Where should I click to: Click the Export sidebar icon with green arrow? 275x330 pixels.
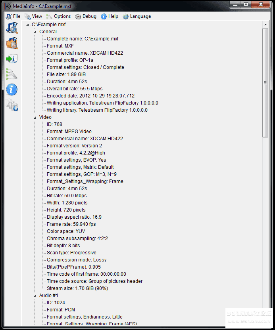click(12, 59)
